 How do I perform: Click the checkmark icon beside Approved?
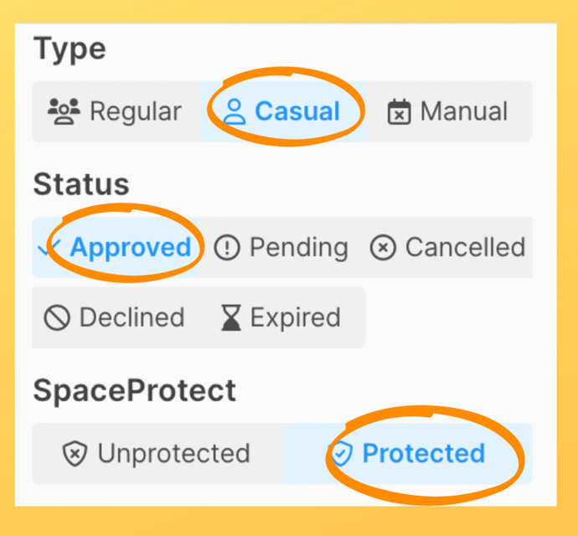[49, 247]
